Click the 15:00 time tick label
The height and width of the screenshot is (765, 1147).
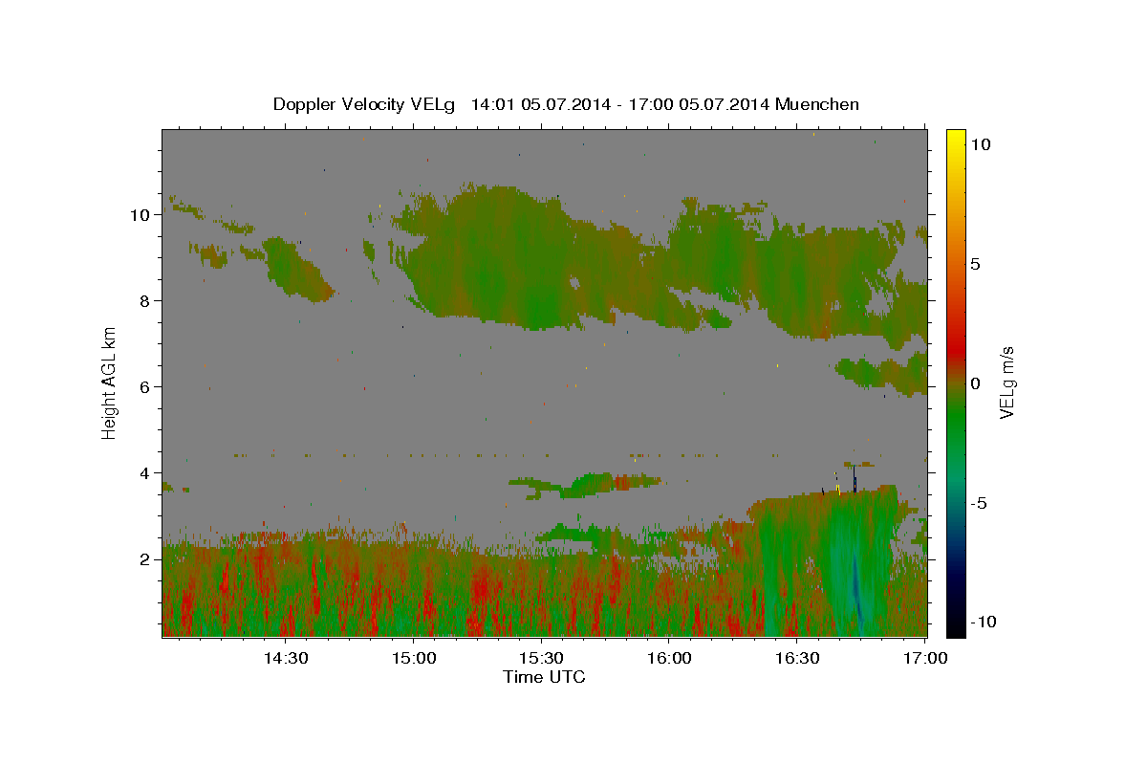click(413, 658)
